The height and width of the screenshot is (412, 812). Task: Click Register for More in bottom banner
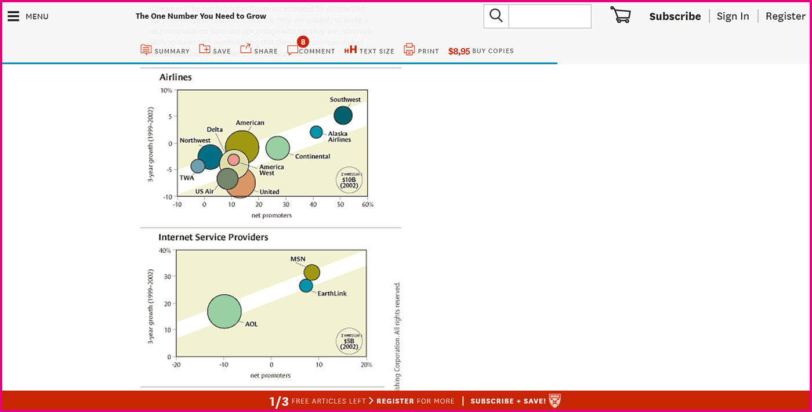tap(415, 401)
